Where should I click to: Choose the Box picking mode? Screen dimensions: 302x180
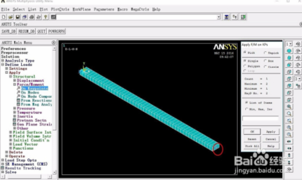tap(265, 61)
